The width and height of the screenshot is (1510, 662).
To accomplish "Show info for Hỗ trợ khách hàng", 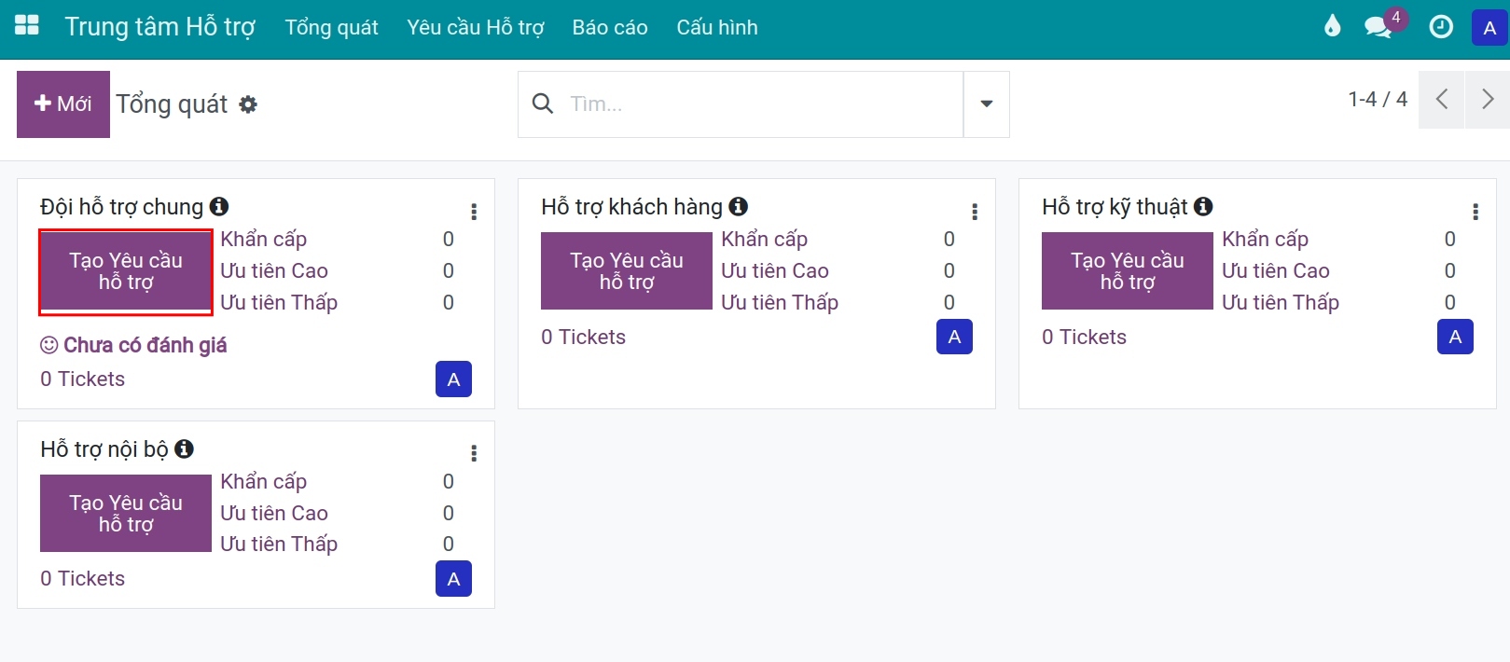I will (x=739, y=206).
